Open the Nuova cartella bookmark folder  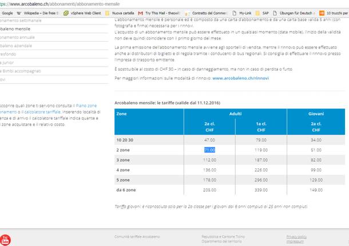click(123, 13)
